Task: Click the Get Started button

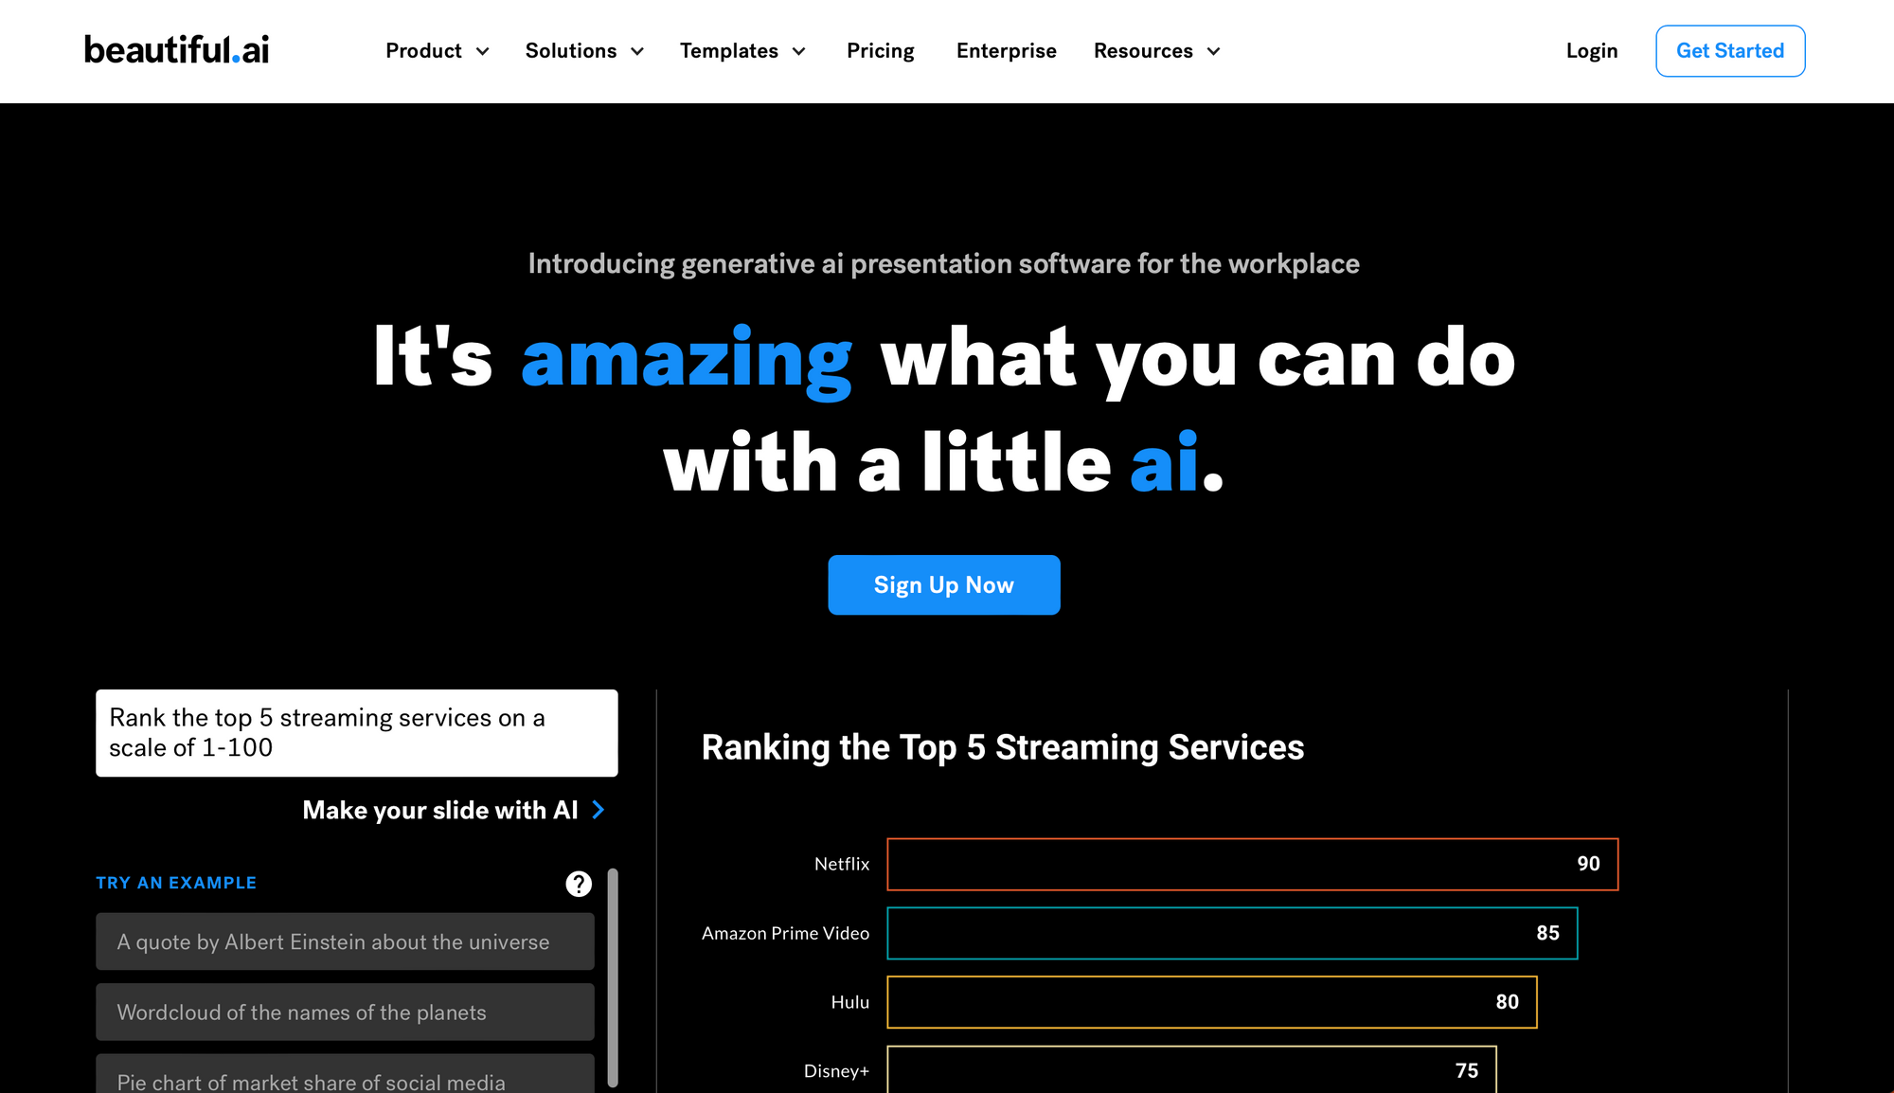Action: [1730, 50]
